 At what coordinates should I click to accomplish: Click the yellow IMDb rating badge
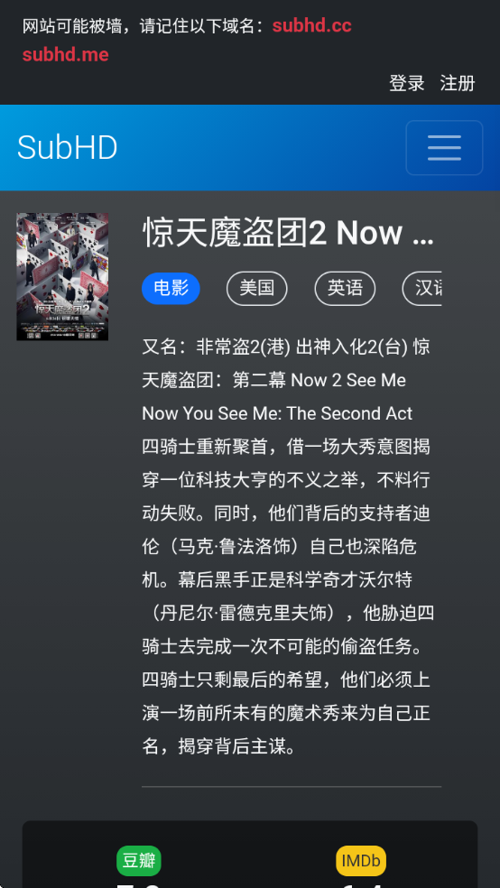pos(361,861)
